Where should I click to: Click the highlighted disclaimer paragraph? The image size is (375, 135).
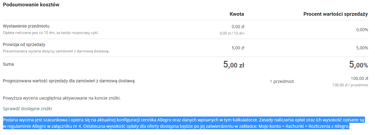click(183, 123)
